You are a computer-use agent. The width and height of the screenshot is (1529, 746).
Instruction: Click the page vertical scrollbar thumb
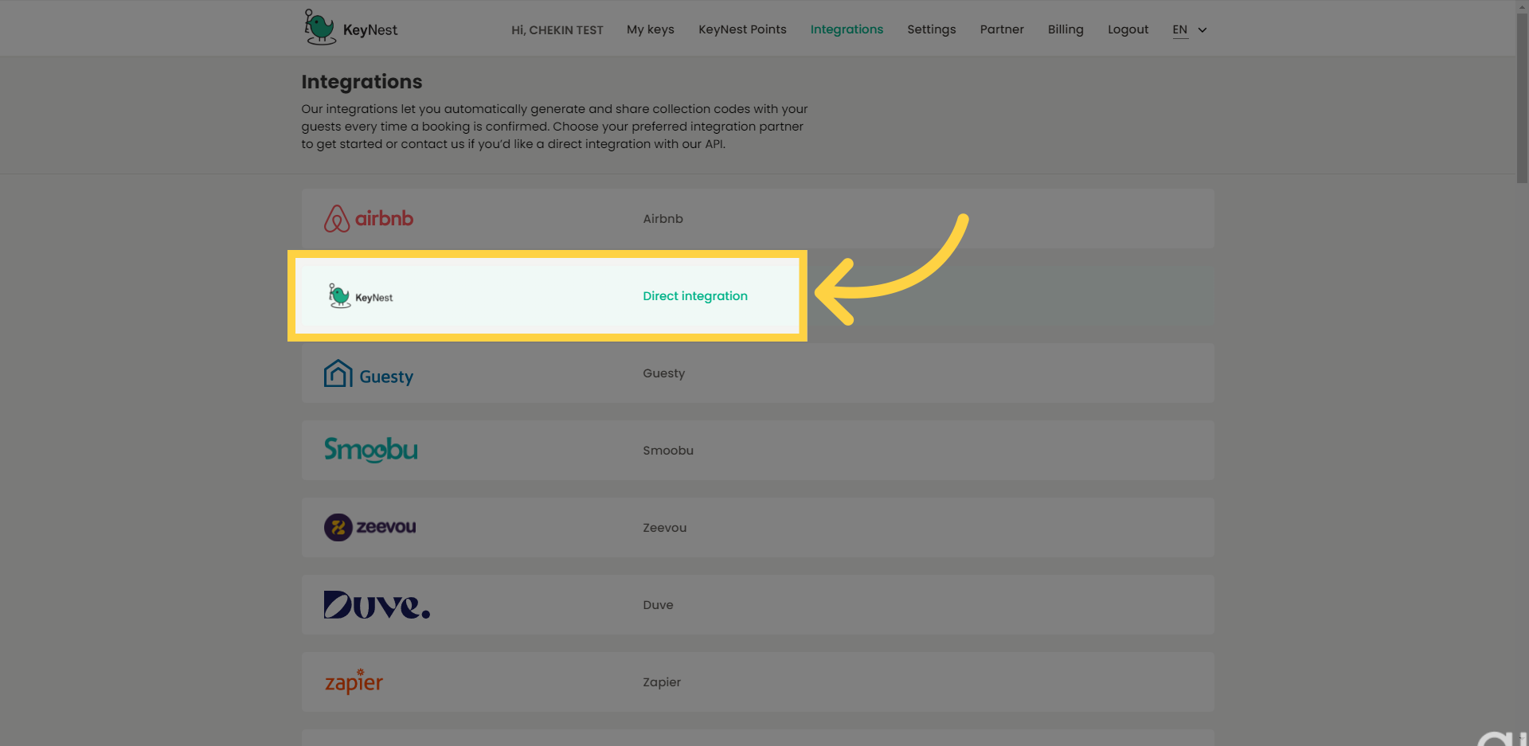[1522, 96]
